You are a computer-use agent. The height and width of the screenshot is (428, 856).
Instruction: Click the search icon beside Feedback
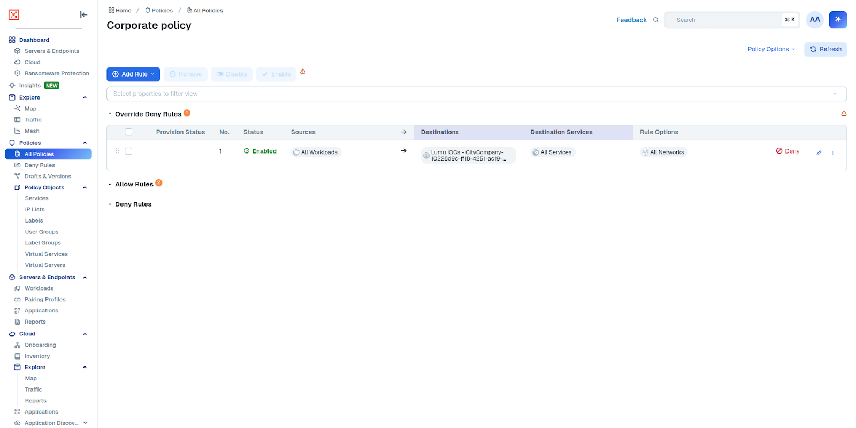click(x=655, y=20)
